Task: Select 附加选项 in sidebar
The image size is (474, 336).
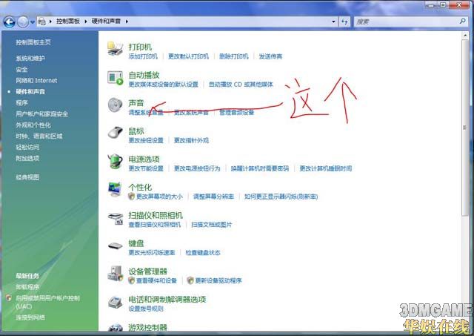Action: point(27,158)
